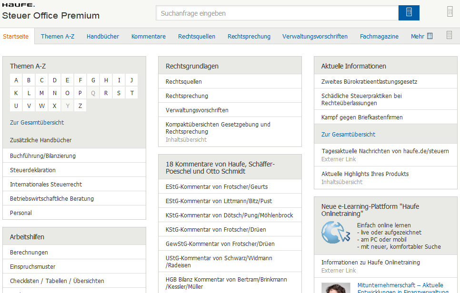
Task: Select letter K in Themen A-Z
Action: tap(16, 93)
